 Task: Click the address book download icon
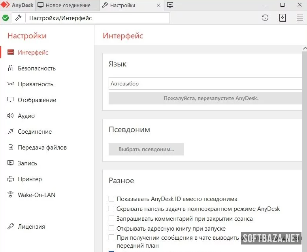(283, 18)
